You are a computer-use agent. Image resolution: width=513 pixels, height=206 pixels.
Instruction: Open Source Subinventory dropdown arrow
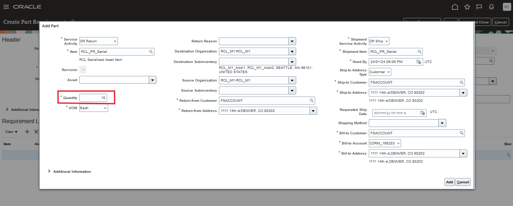tap(292, 91)
